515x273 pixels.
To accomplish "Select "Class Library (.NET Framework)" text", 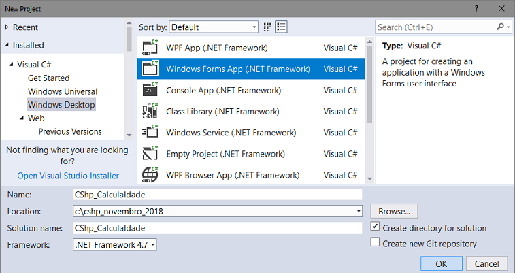I will click(222, 112).
